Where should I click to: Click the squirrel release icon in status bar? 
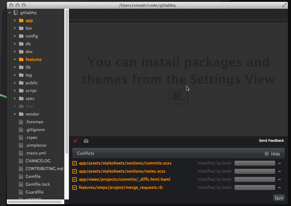[86, 141]
